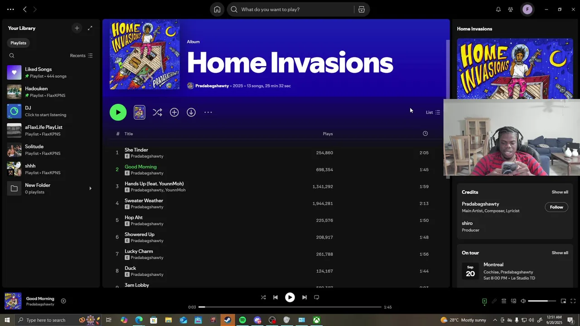Screen dimensions: 580x326
Task: Select track Lucky Charm
Action: click(139, 251)
